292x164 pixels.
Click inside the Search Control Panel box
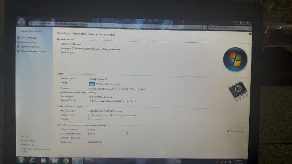(228, 28)
